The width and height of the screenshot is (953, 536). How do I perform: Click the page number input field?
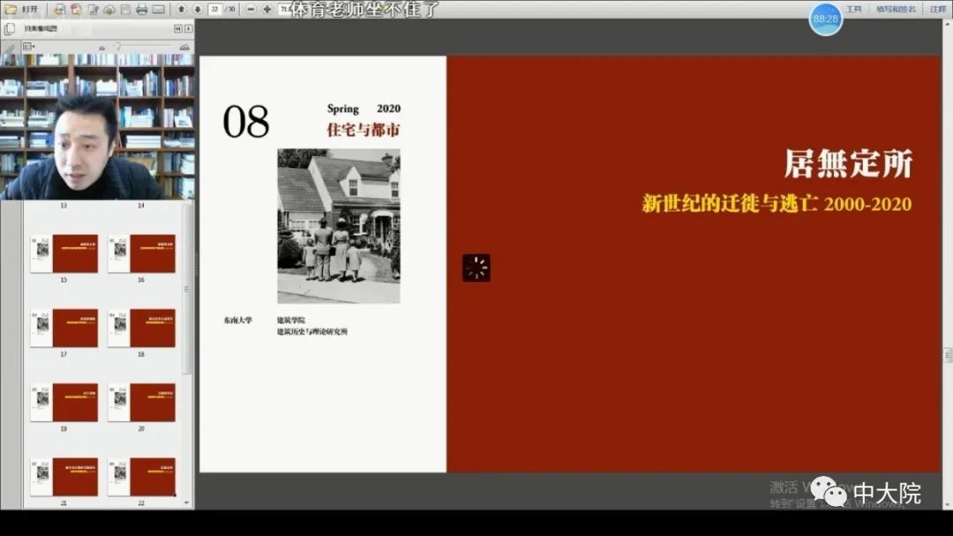click(x=214, y=9)
